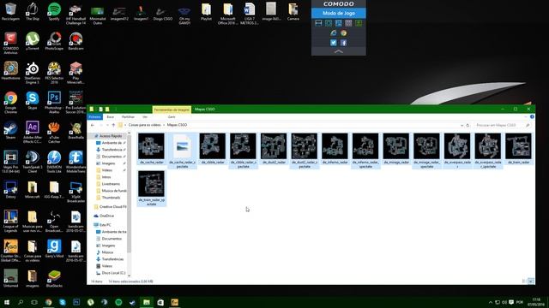Open the aTube Catcher desktop shortcut
The image size is (549, 308).
coord(54,133)
